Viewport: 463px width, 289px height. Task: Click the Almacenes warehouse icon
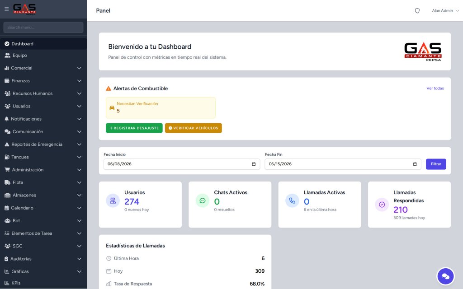[x=7, y=195]
